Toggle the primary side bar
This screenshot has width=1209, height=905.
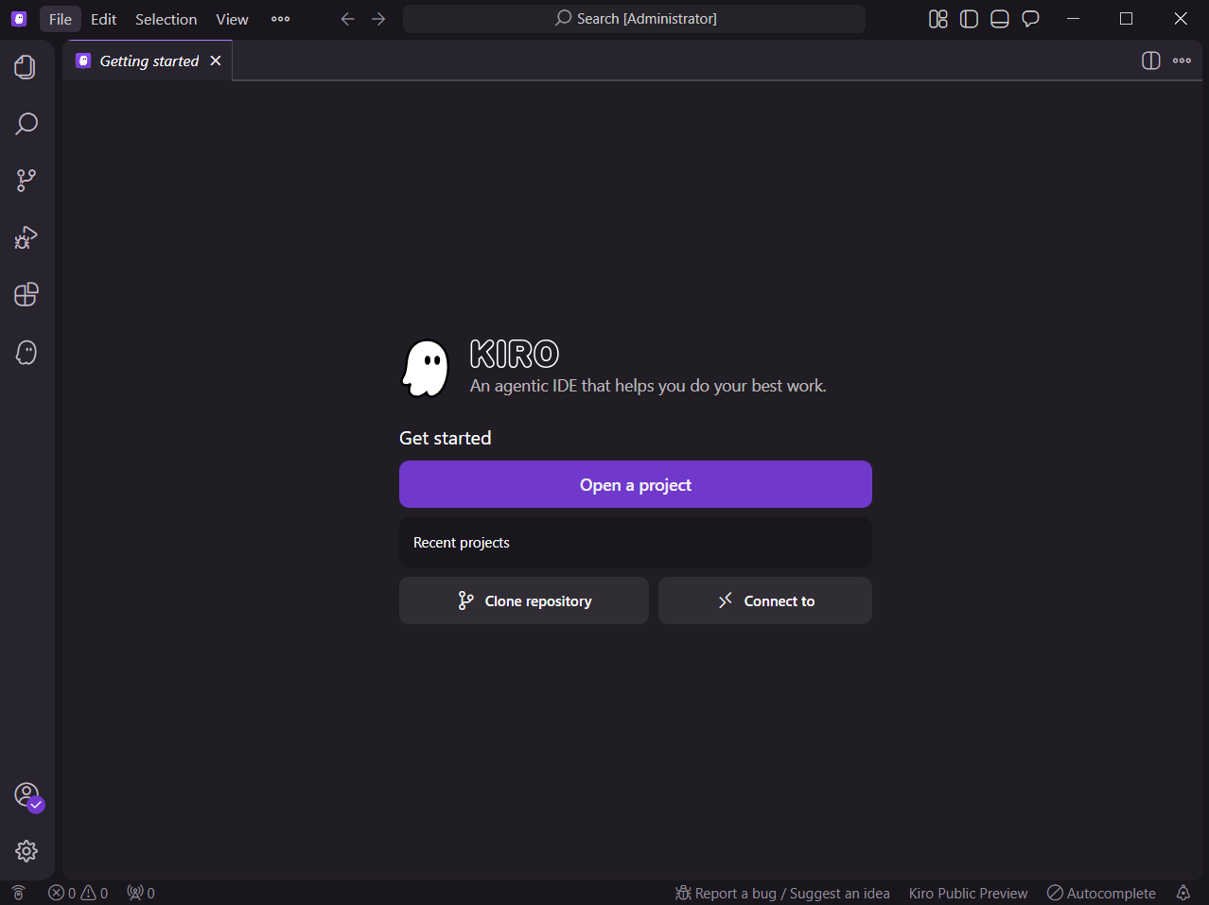(969, 19)
